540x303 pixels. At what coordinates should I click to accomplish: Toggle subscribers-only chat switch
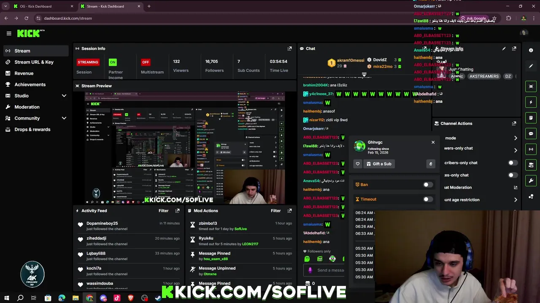513,162
